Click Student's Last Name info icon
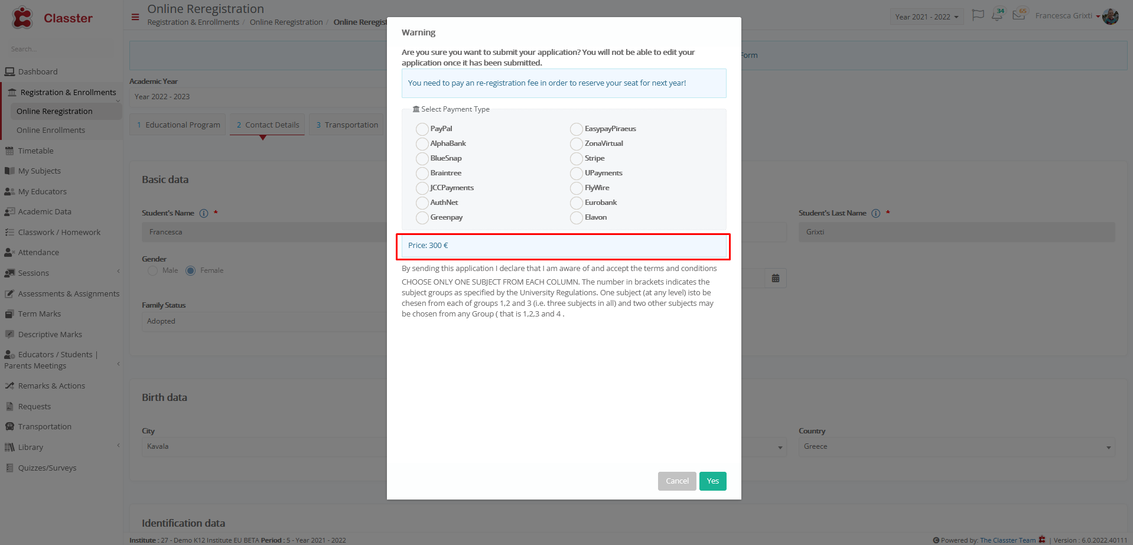Image resolution: width=1133 pixels, height=545 pixels. click(876, 213)
